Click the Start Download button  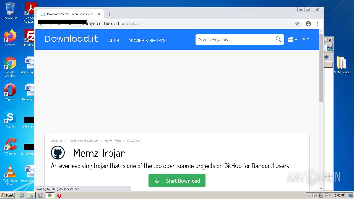pyautogui.click(x=177, y=180)
